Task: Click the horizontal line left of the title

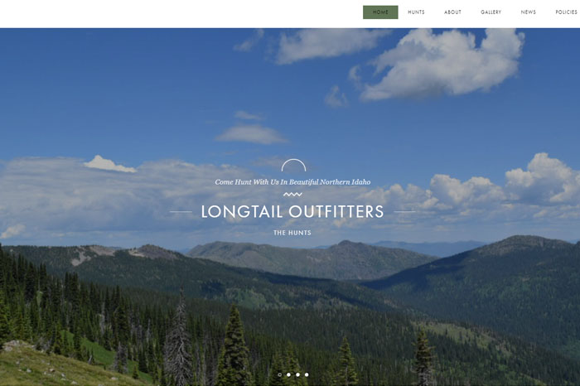Action: point(181,212)
